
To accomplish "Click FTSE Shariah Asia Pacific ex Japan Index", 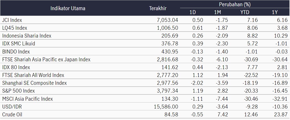I will (x=46, y=59).
